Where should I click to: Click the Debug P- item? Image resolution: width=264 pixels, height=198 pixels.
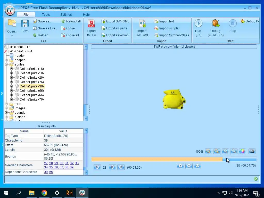coord(250,21)
